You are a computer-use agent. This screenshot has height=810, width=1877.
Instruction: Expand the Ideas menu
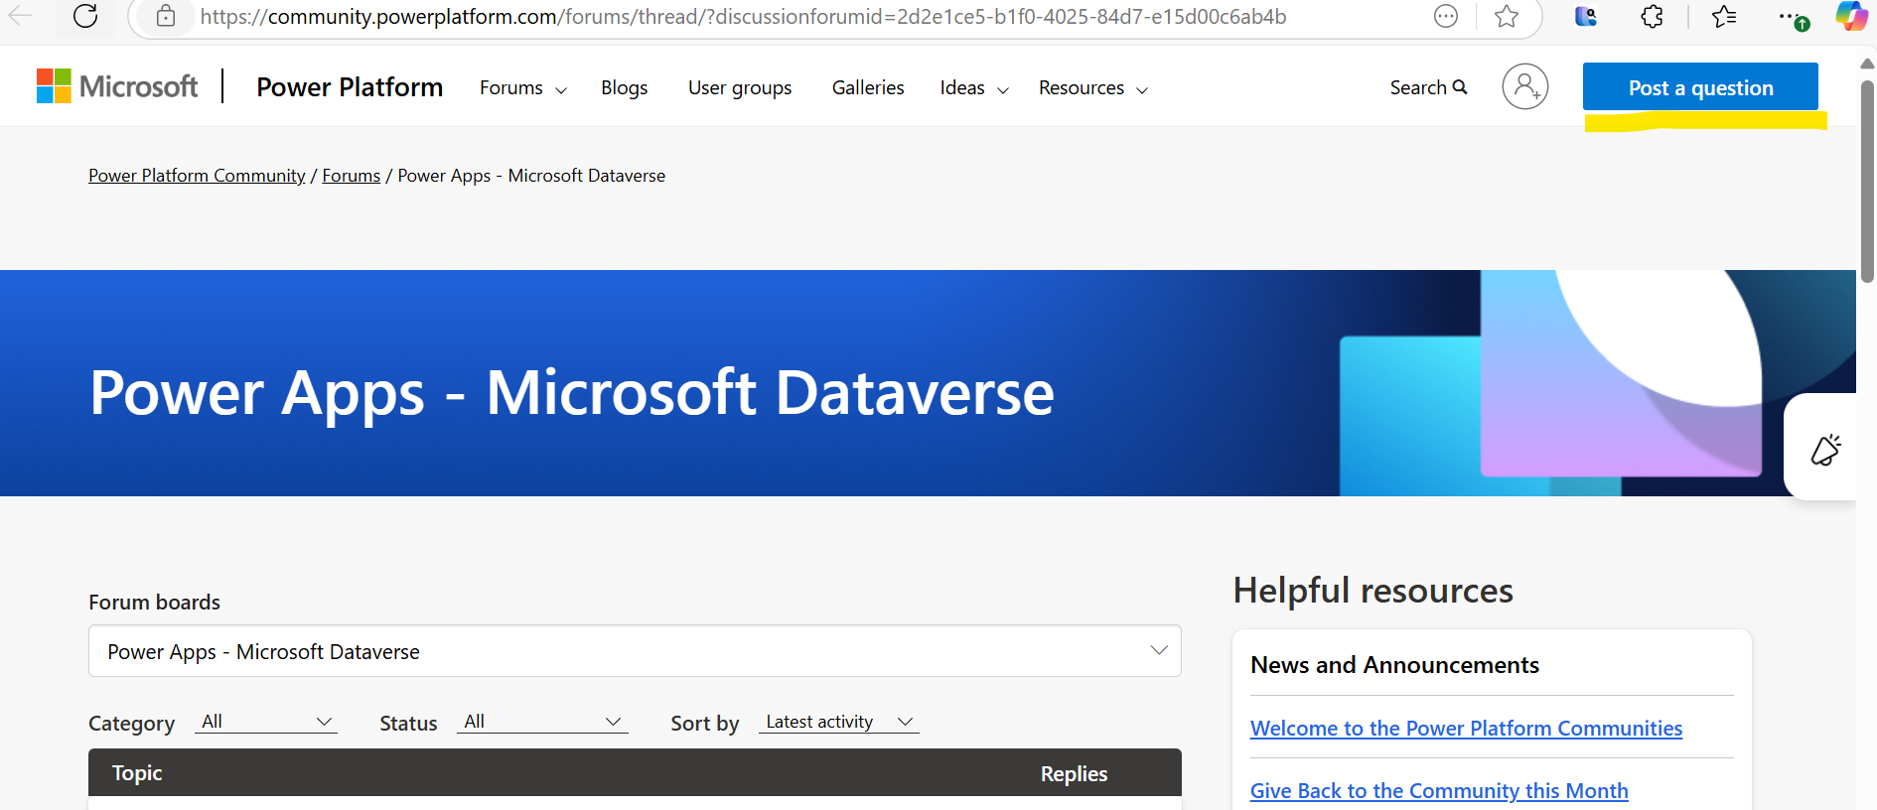[974, 88]
